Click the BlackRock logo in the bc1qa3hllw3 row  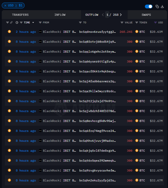coord(40,91)
